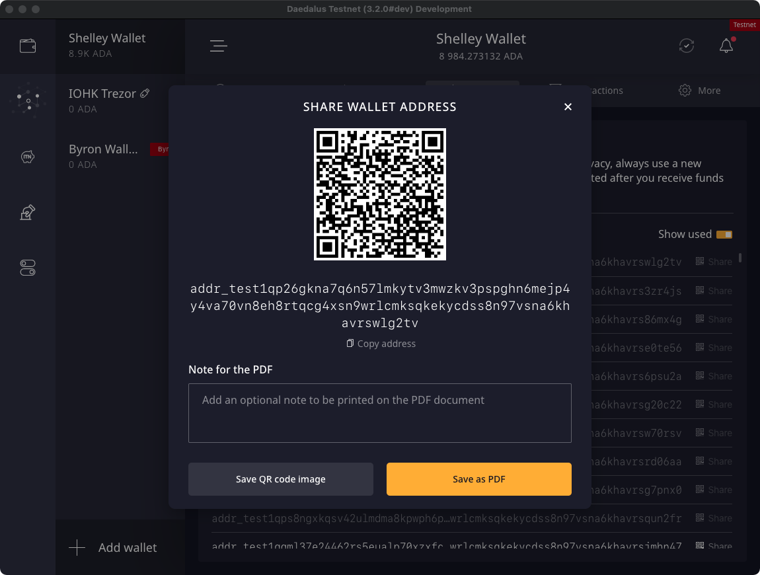Click the Save QR code image button
Image resolution: width=760 pixels, height=575 pixels.
[280, 479]
